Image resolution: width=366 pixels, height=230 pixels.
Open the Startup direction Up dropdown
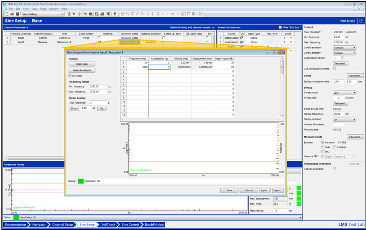[345, 119]
